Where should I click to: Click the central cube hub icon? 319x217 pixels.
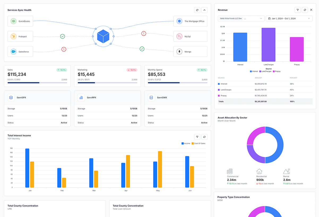pos(103,36)
